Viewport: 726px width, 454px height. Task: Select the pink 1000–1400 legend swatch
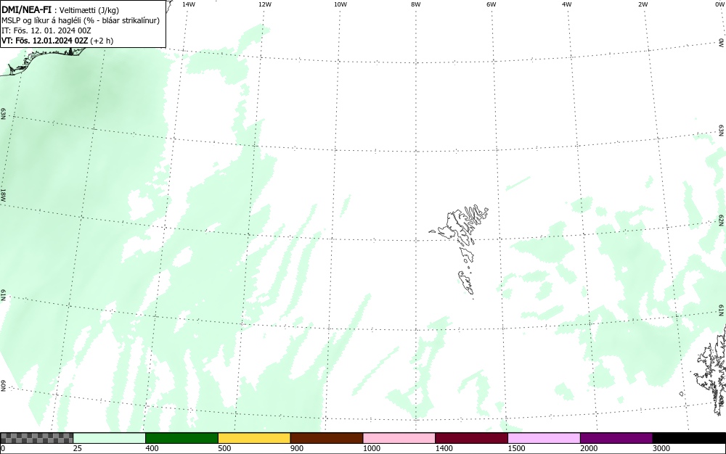click(x=399, y=438)
